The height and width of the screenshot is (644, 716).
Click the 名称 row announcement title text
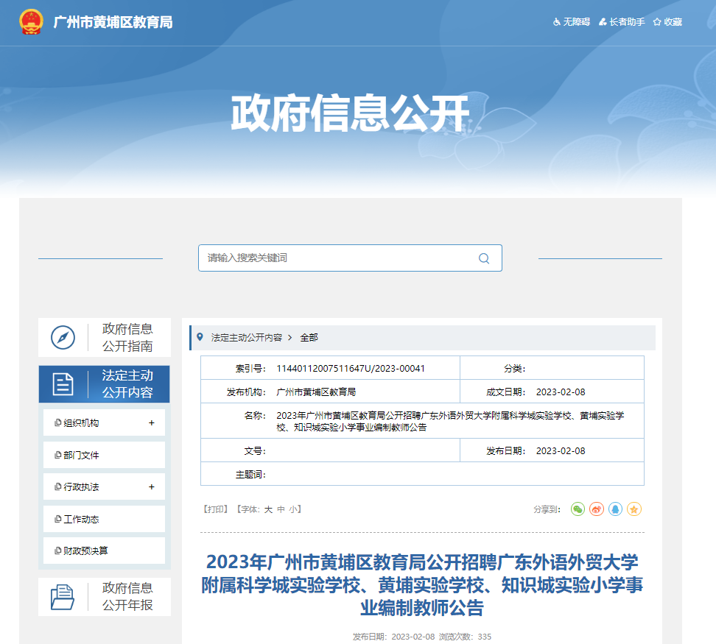(x=450, y=422)
